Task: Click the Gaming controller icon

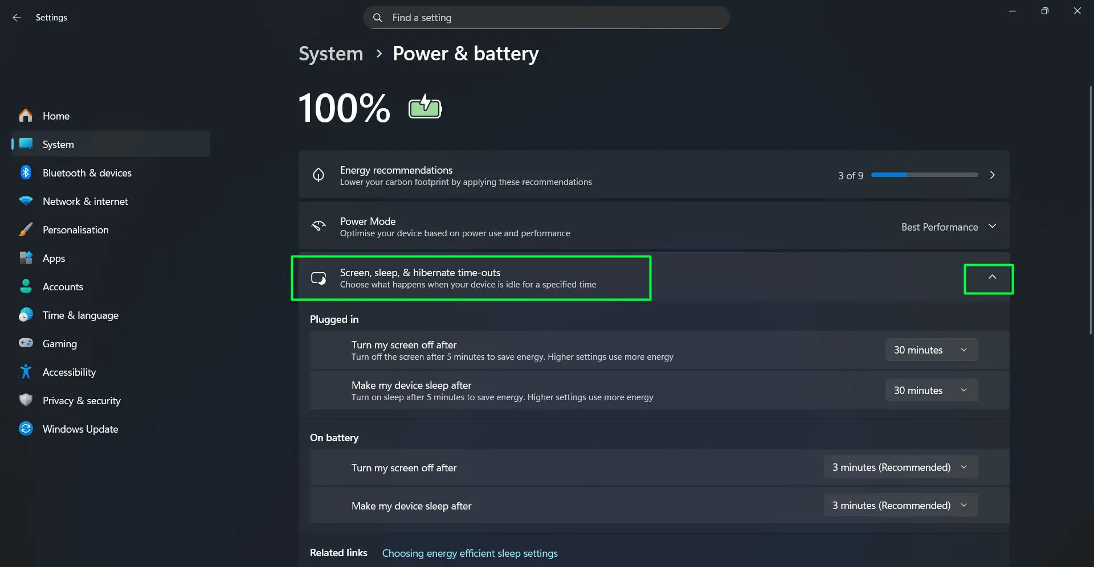Action: (x=26, y=343)
